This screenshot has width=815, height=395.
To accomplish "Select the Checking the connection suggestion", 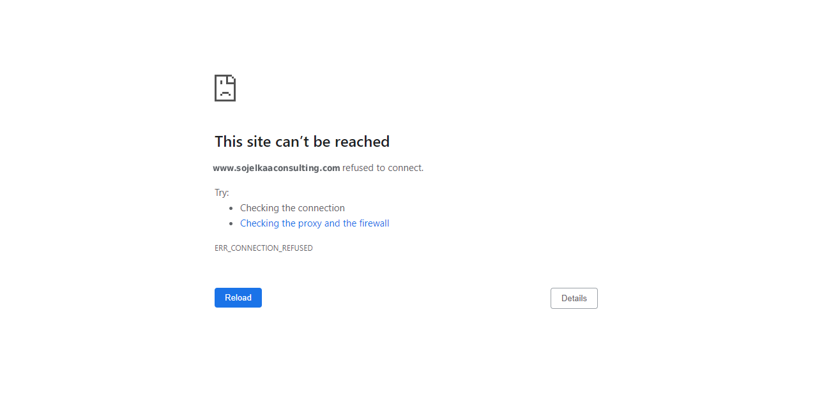I will pyautogui.click(x=293, y=208).
